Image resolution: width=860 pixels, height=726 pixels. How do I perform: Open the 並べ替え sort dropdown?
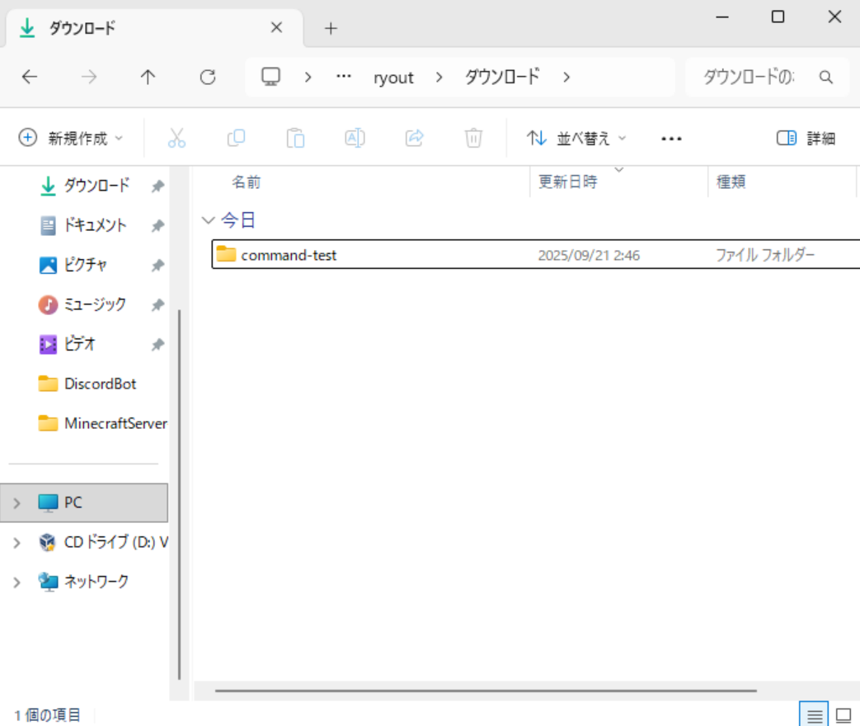pos(576,138)
